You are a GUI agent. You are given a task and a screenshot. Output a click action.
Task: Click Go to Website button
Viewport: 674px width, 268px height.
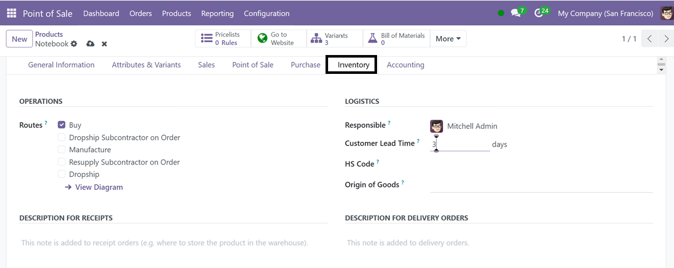279,39
